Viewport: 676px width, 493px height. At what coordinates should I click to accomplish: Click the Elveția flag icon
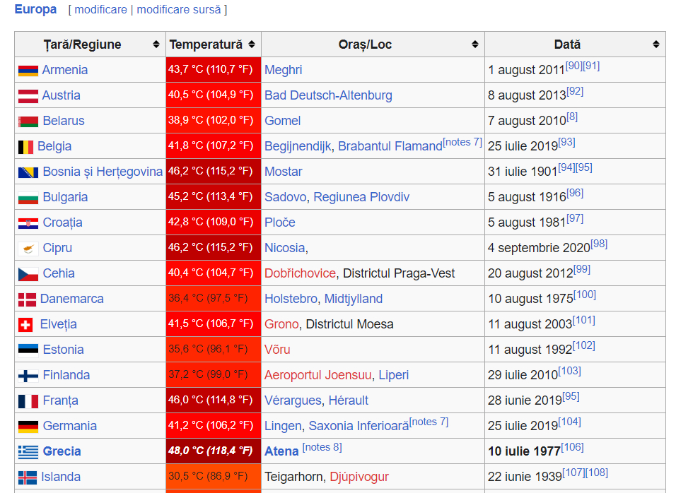(x=25, y=324)
